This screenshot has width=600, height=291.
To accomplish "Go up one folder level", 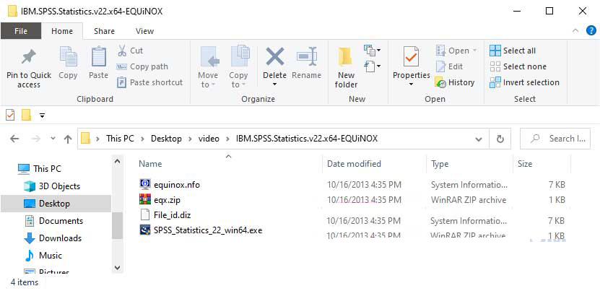I will [x=68, y=139].
